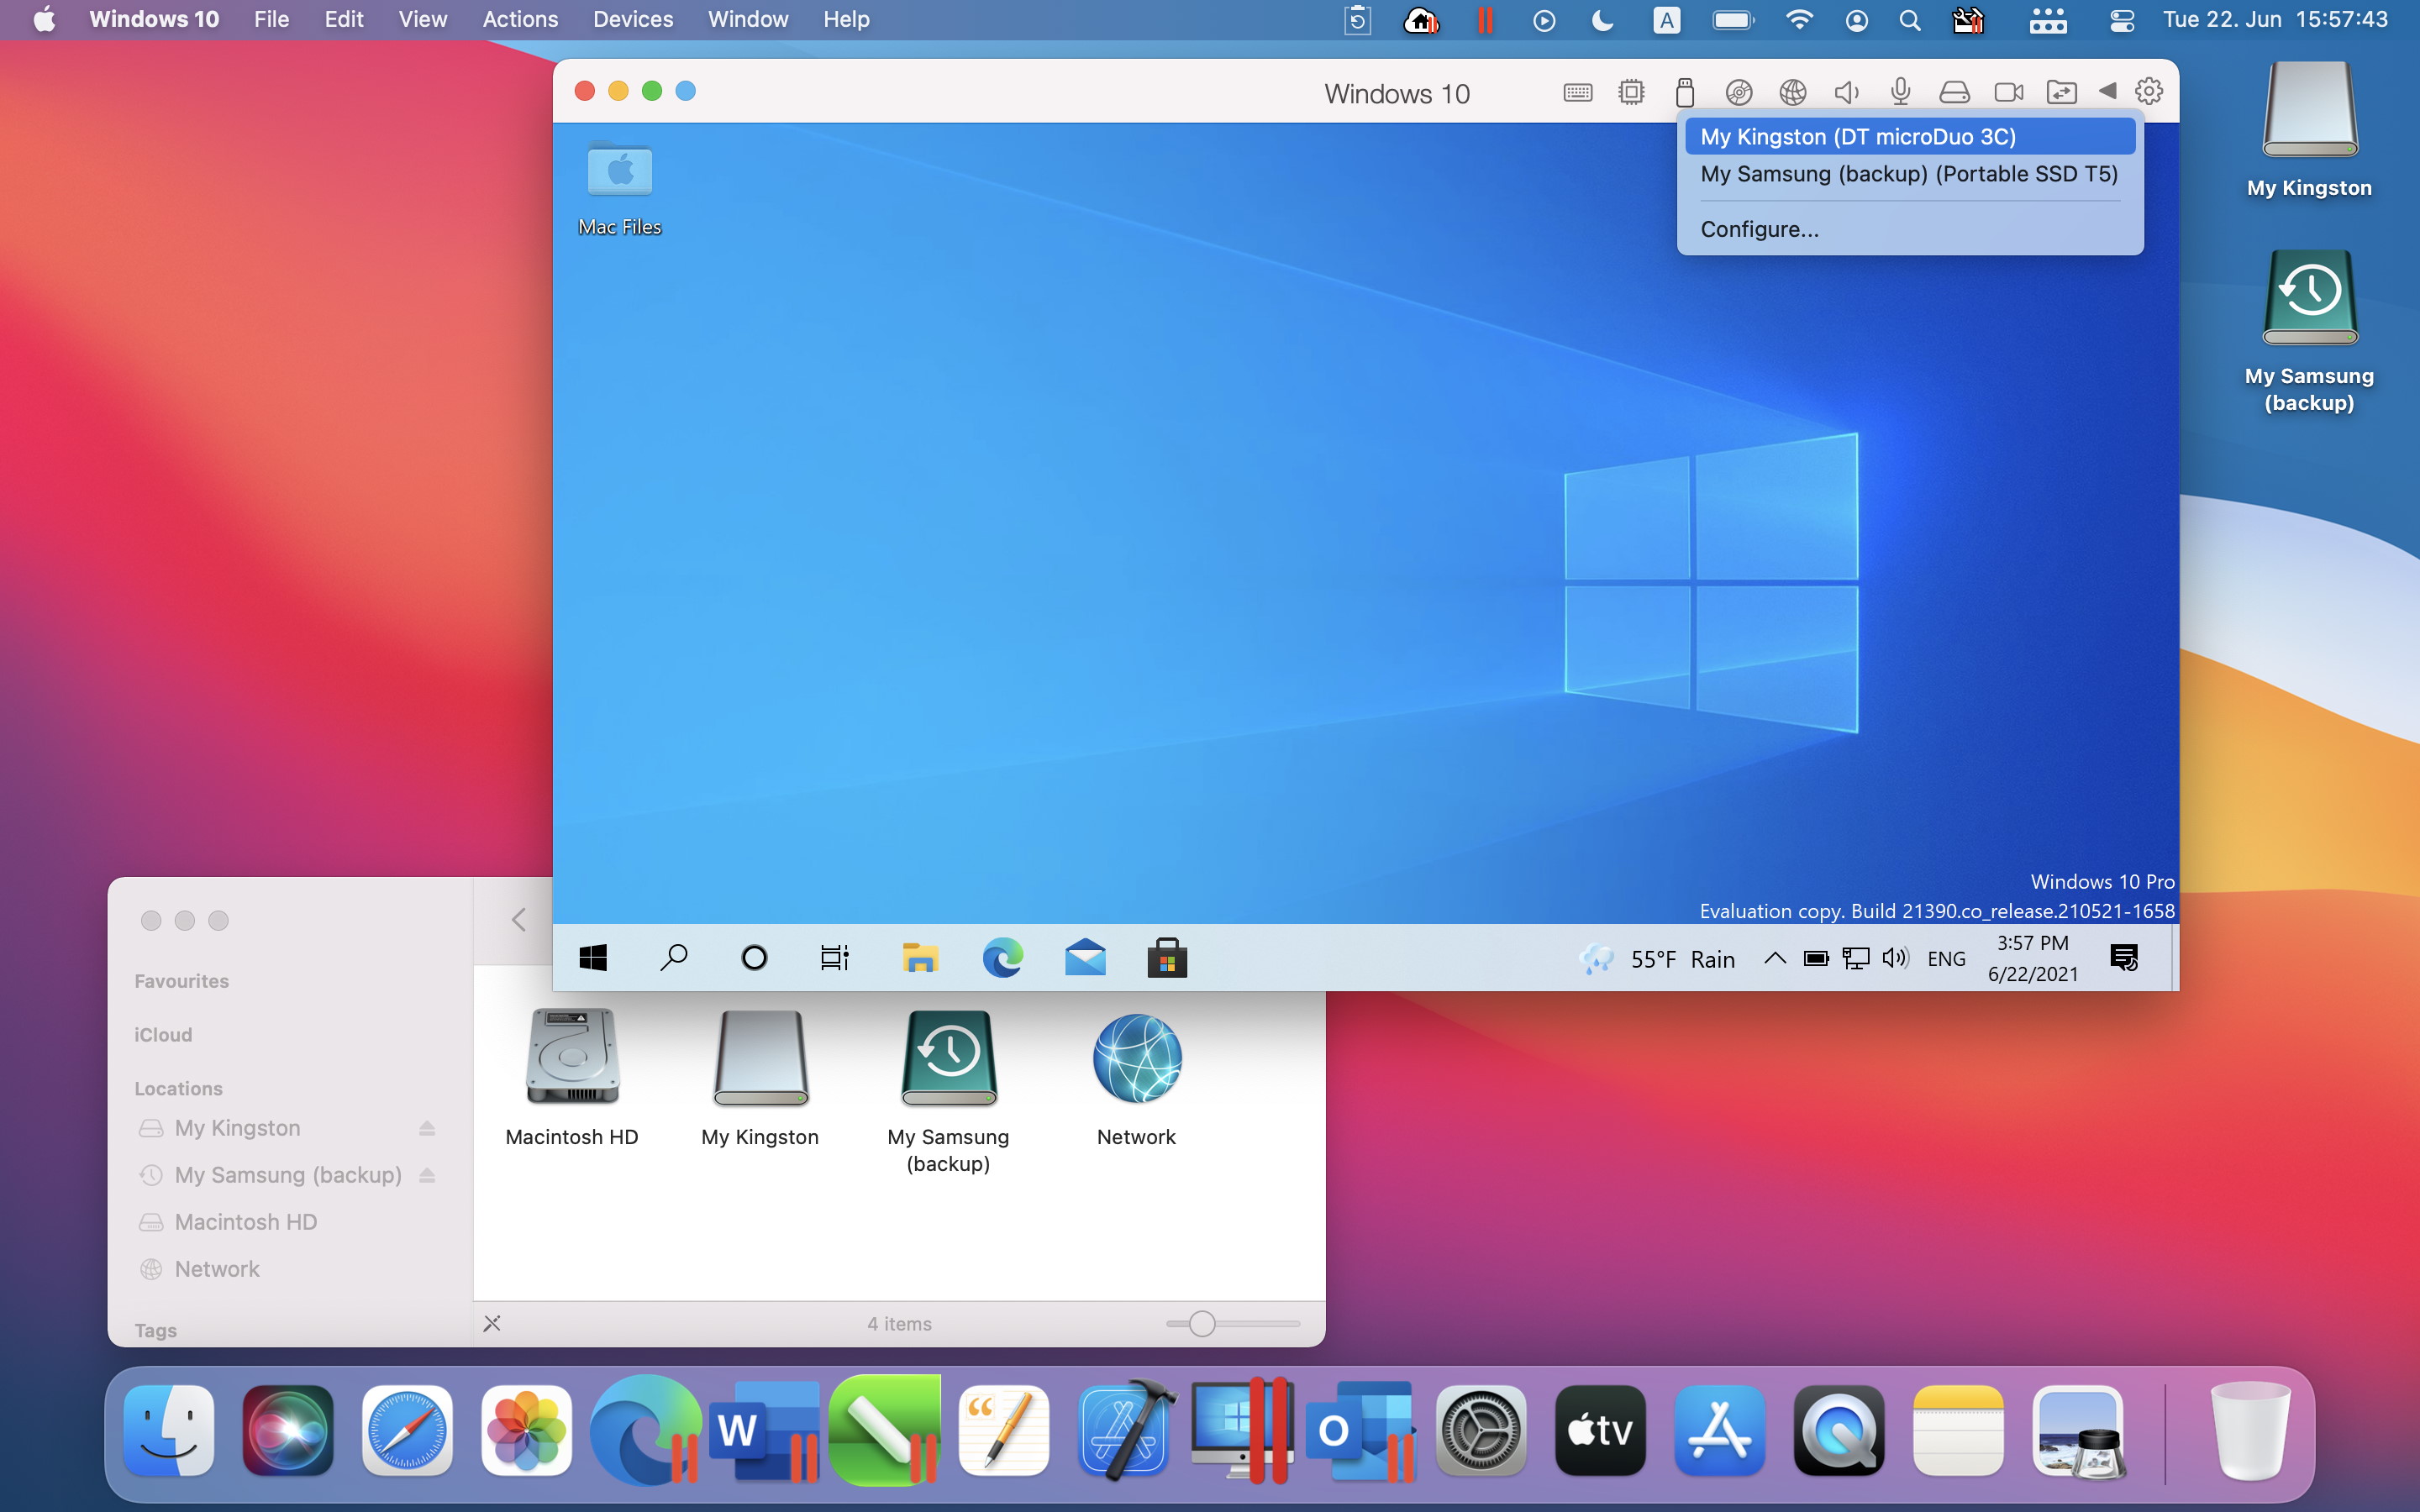The width and height of the screenshot is (2420, 1512).
Task: Click the Parallels microphone icon in toolbar
Action: (1901, 92)
